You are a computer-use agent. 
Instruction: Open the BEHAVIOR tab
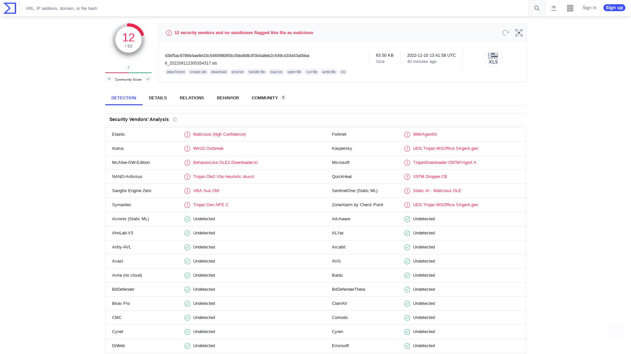pyautogui.click(x=228, y=98)
